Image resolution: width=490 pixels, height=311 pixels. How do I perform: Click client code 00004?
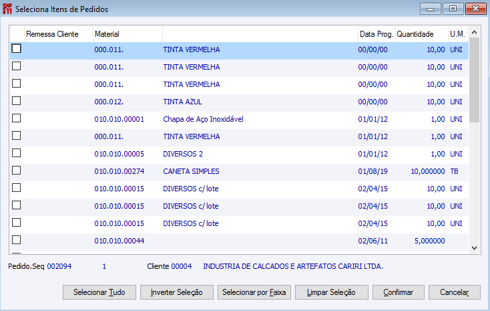coord(182,267)
